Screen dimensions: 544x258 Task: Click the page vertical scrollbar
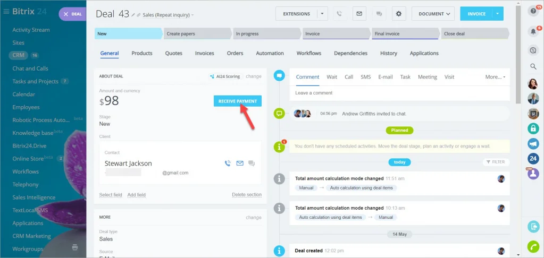click(x=518, y=55)
